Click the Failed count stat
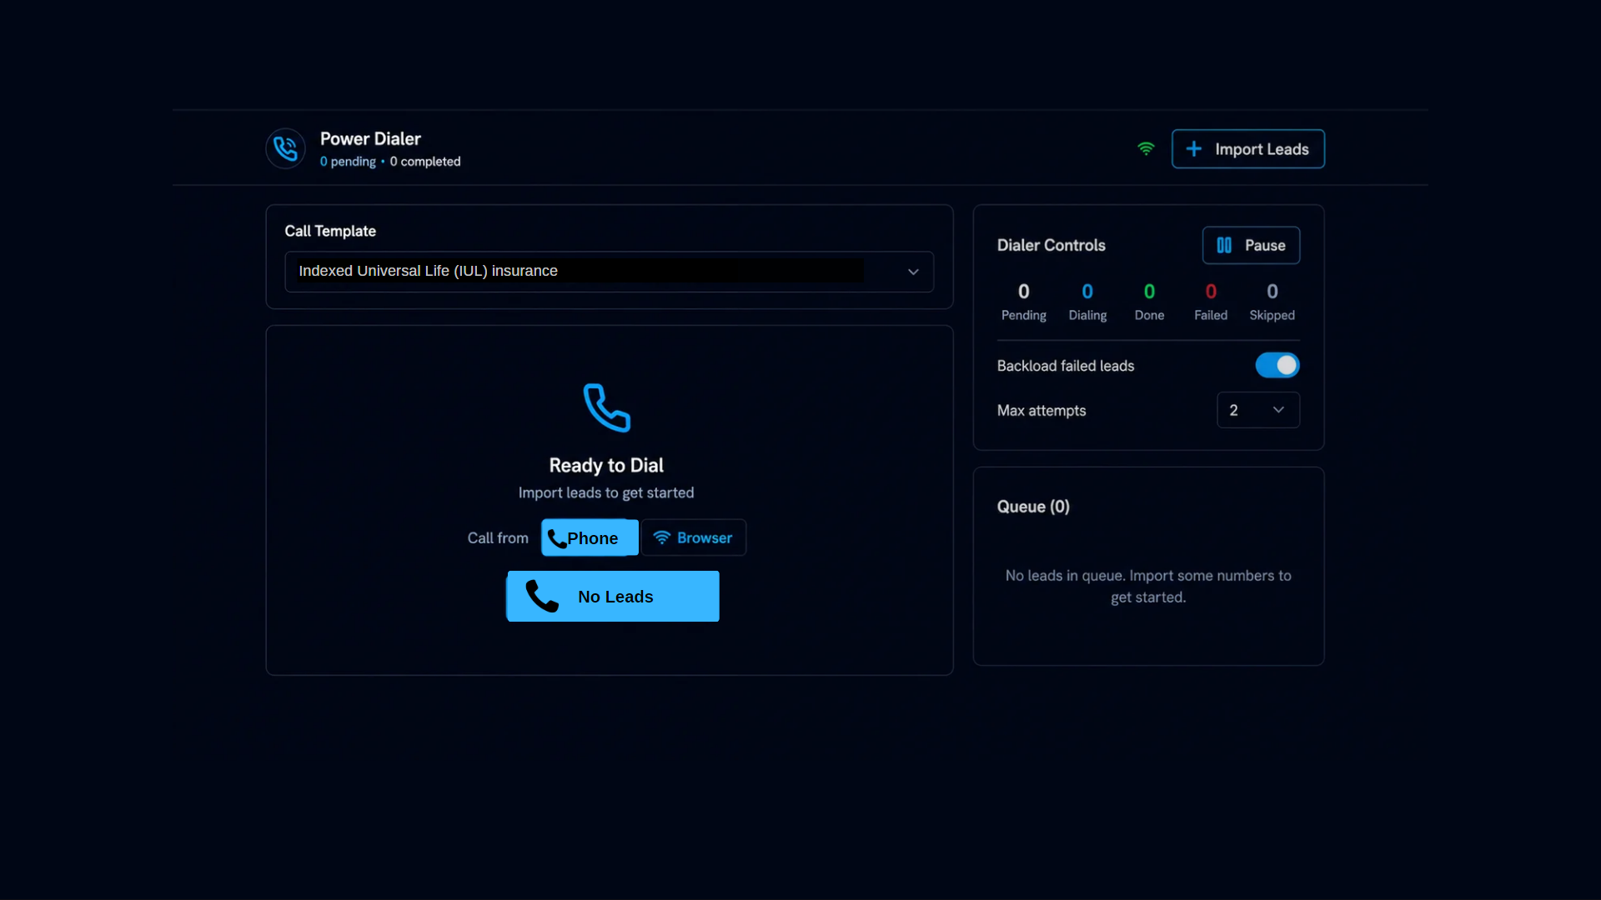1601x900 pixels. (1211, 302)
